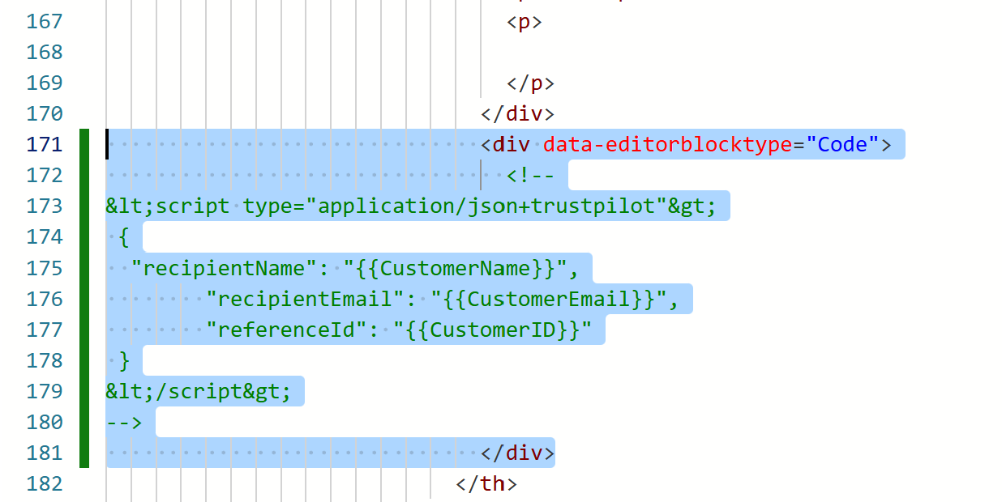Click the <!-- comment opener

tap(530, 176)
